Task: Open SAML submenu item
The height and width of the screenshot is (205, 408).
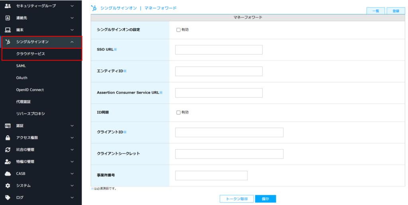Action: [x=21, y=66]
